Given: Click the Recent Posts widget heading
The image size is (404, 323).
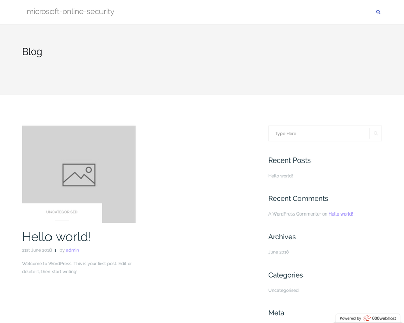Looking at the screenshot, I should point(289,160).
